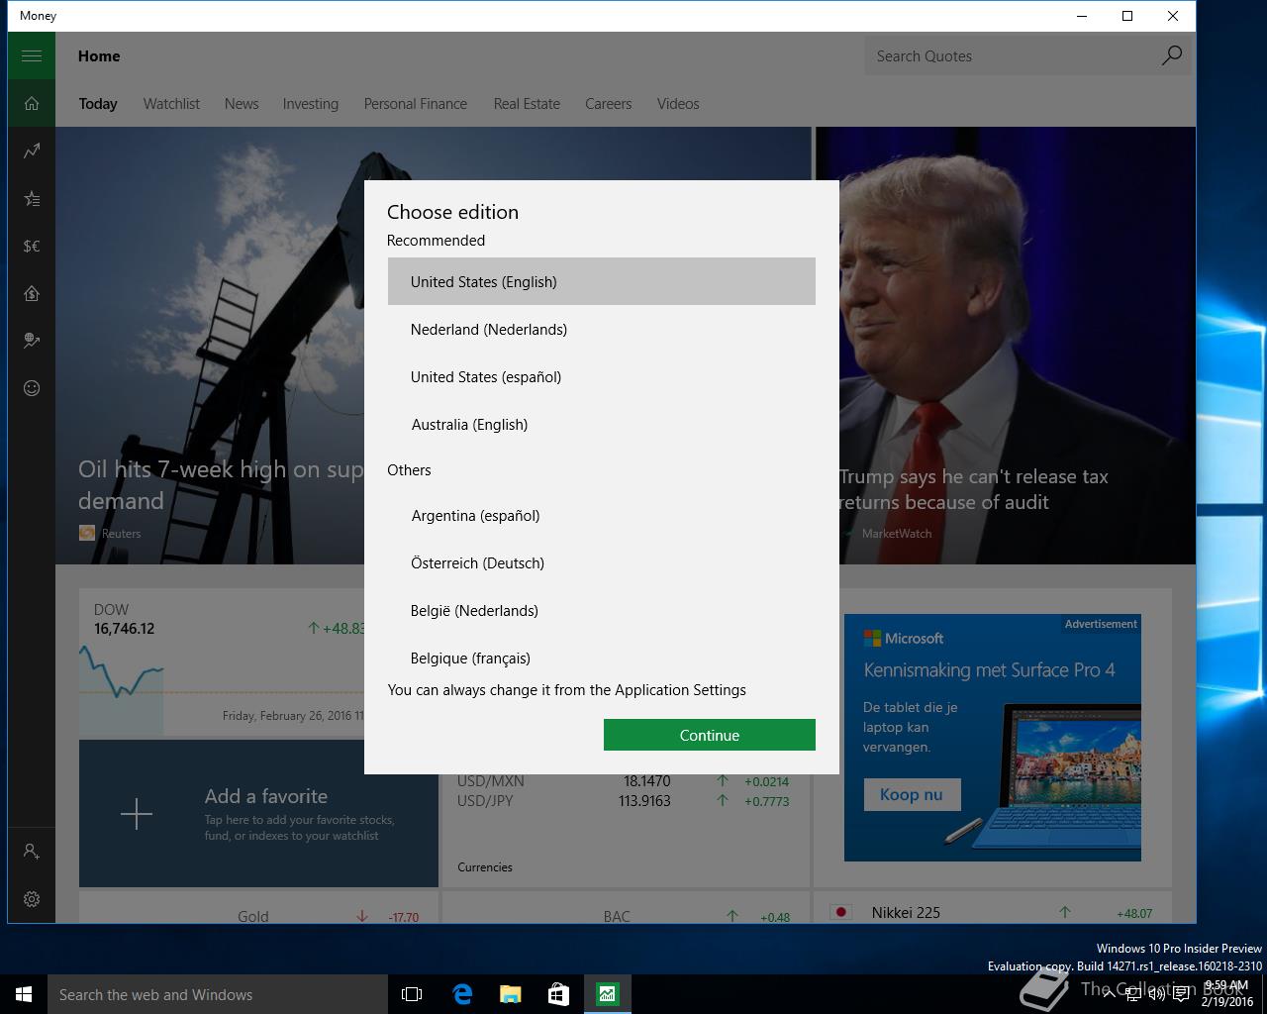Select United States (español) edition
Viewport: 1267px width, 1014px height.
(x=602, y=376)
